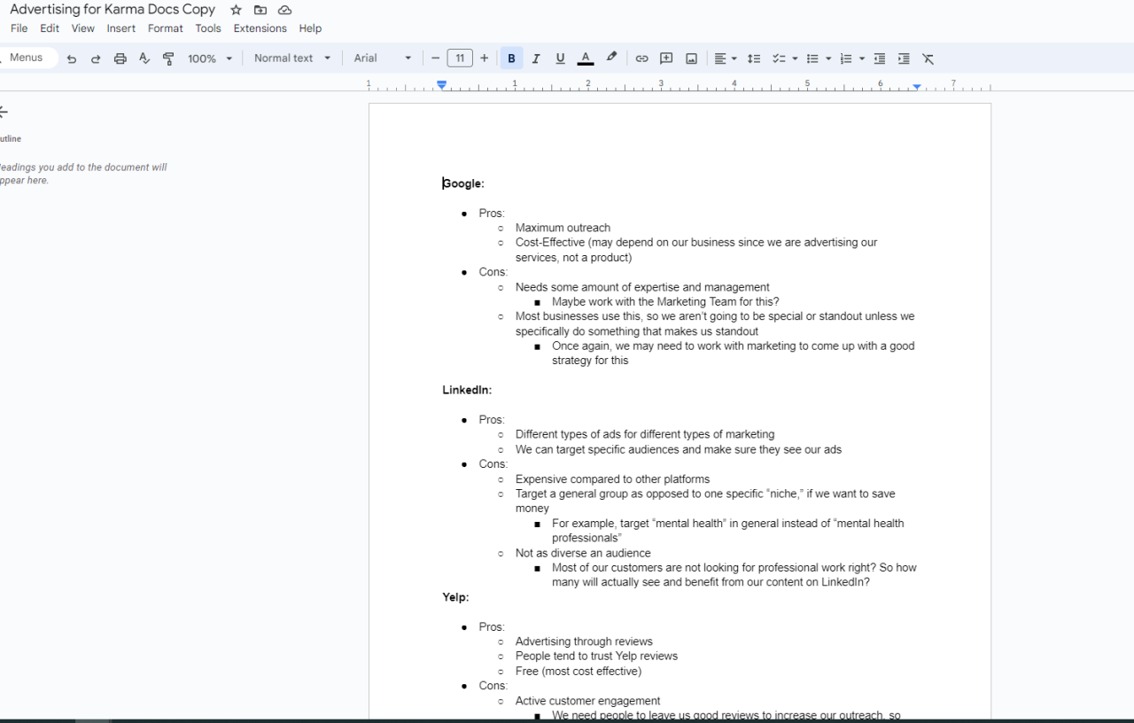Choose a text color from the toolbar
Image resolution: width=1134 pixels, height=723 pixels.
(x=586, y=58)
